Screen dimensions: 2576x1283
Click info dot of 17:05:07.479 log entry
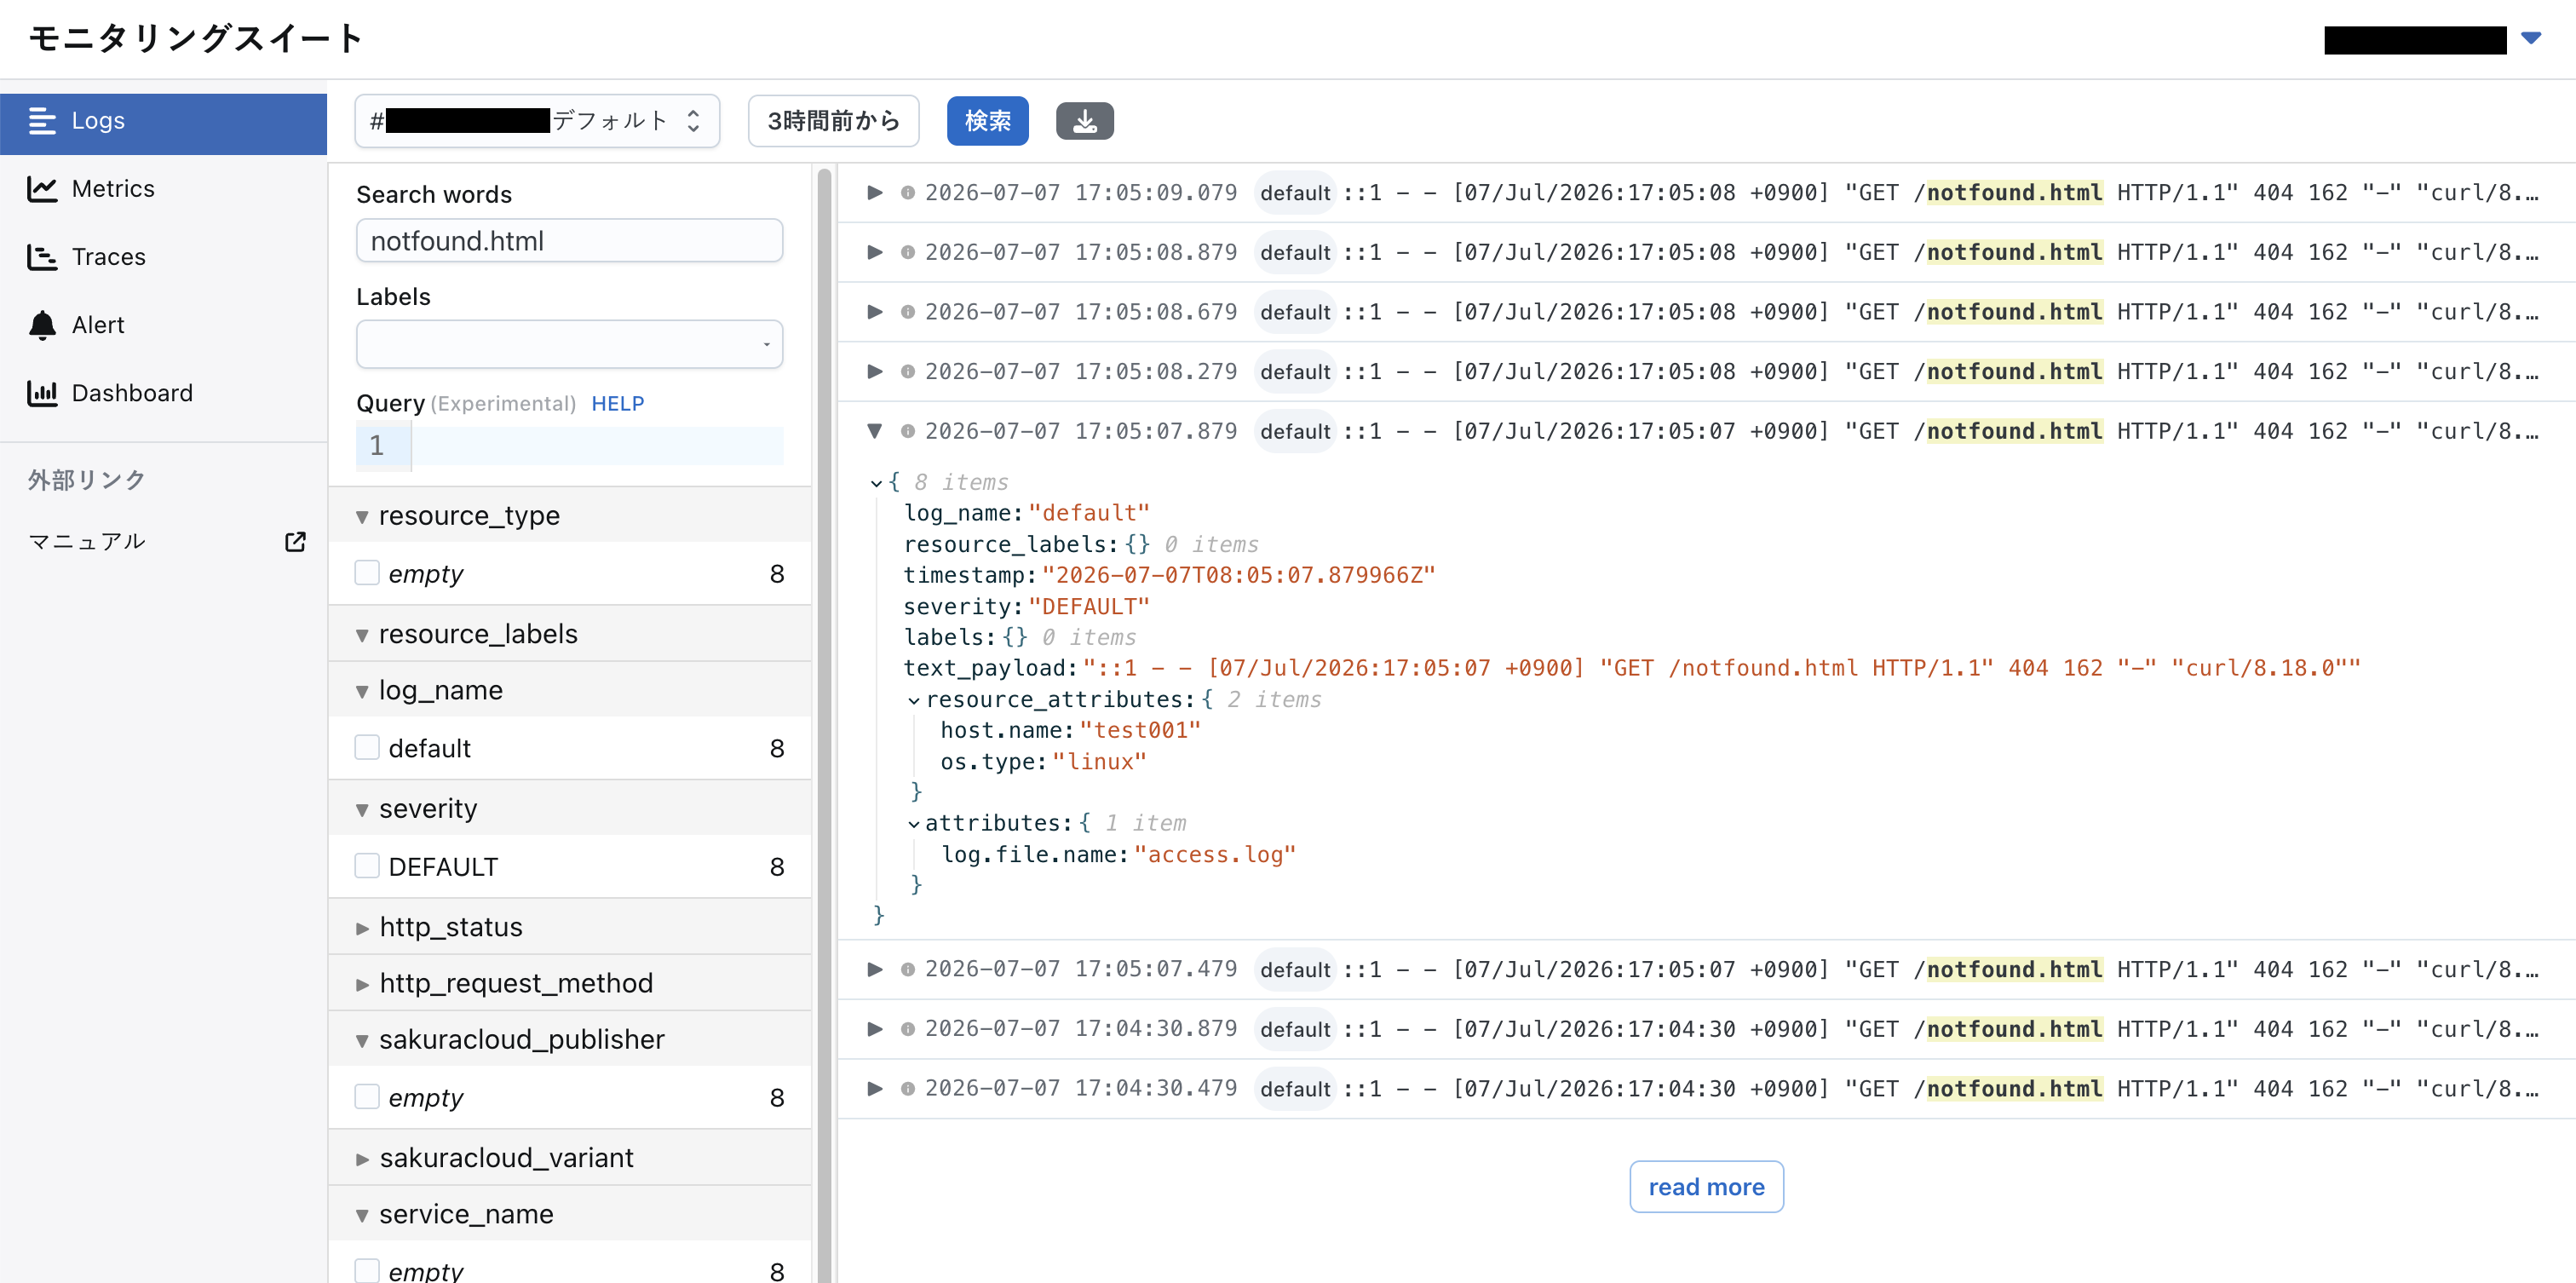coord(907,969)
